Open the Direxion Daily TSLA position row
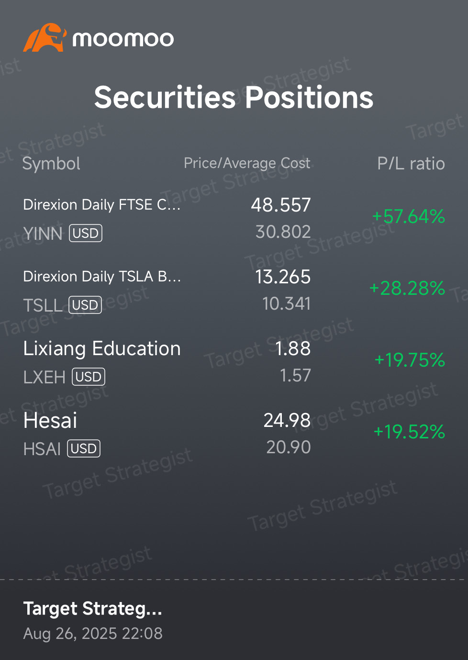 (234, 290)
